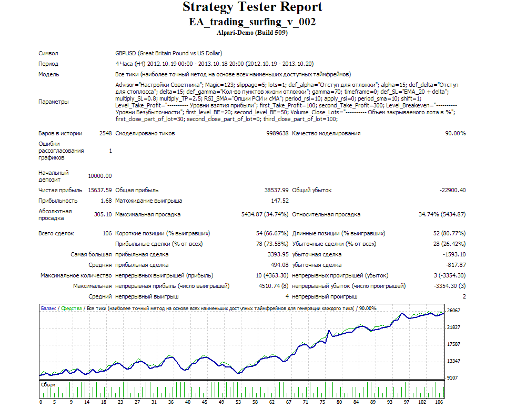Click consecutive wins value '10 (4363.30)'
The image size is (526, 408).
point(272,275)
